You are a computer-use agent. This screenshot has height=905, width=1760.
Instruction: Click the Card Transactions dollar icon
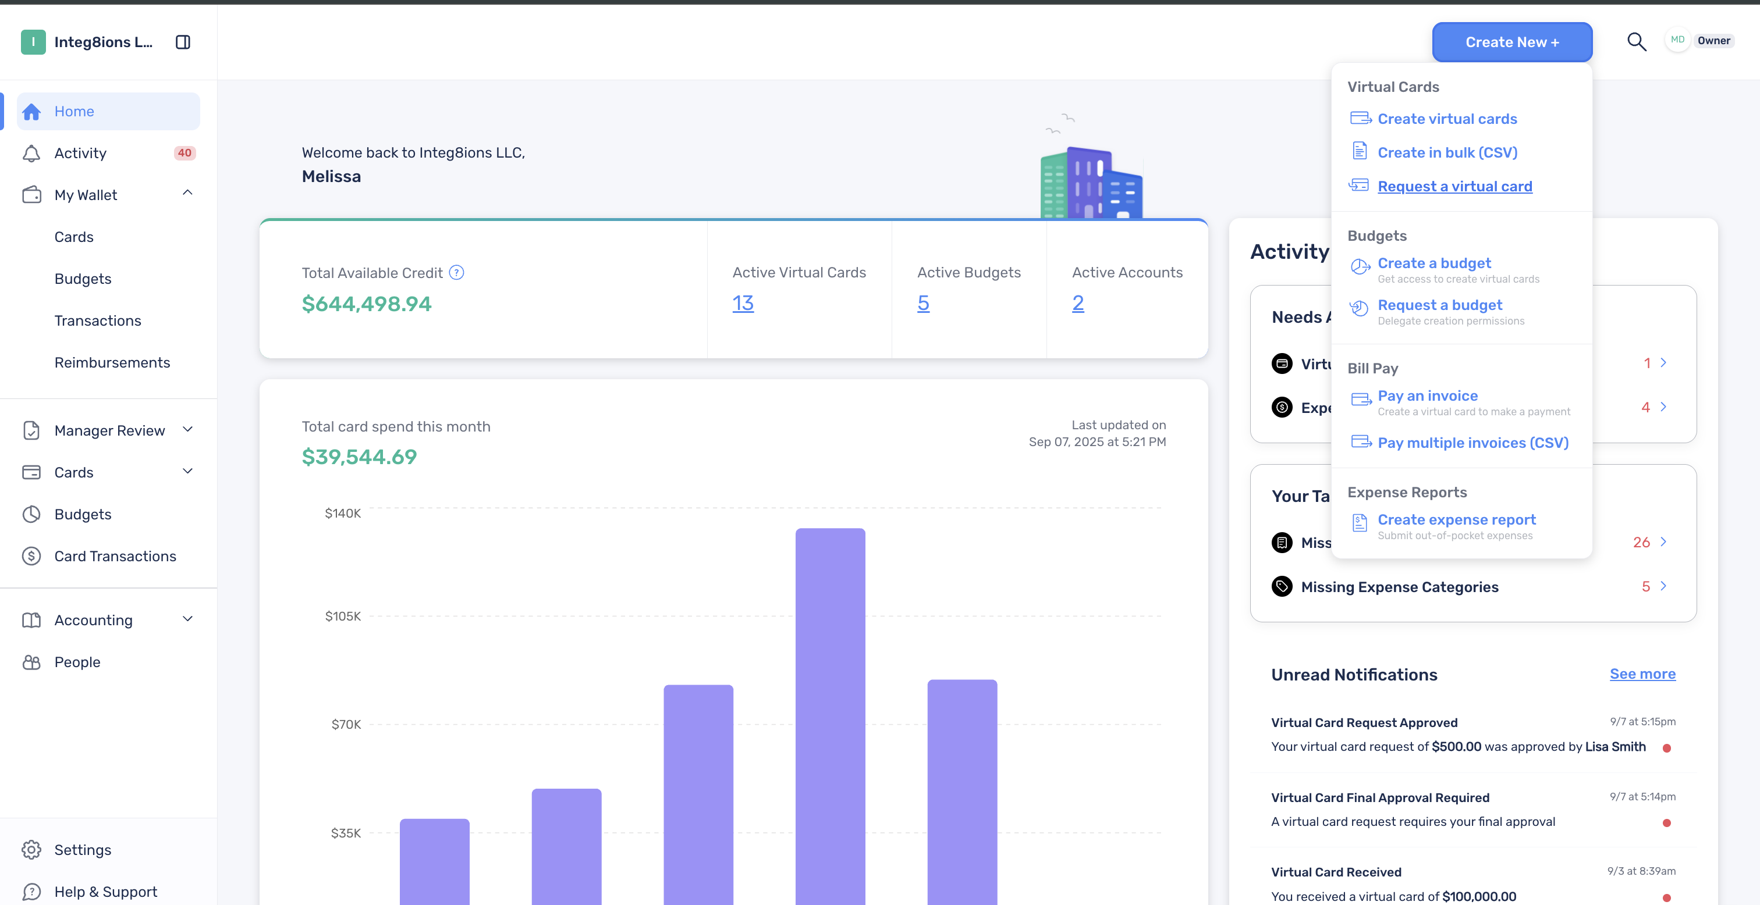tap(31, 556)
